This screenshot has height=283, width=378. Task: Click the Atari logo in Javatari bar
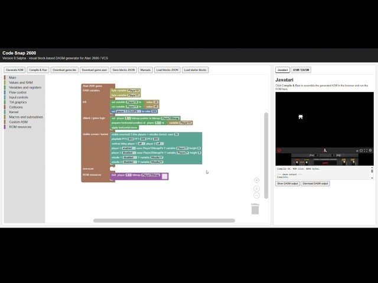pyautogui.click(x=325, y=150)
